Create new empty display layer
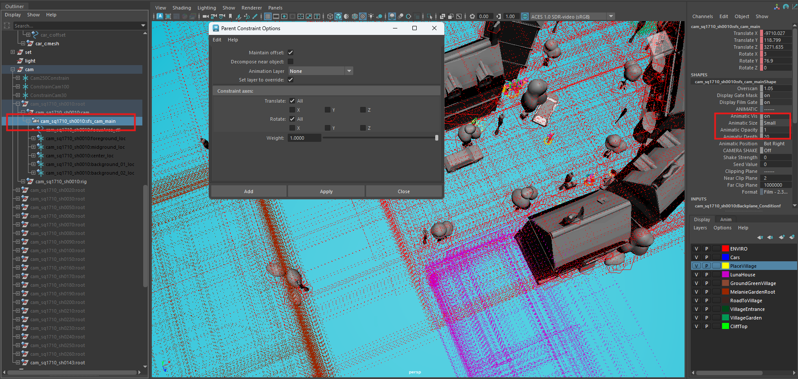The width and height of the screenshot is (798, 379). pos(782,237)
